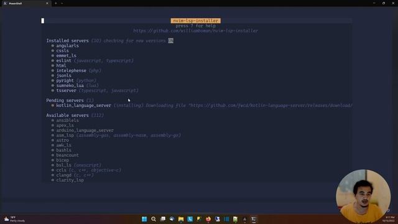Image resolution: width=398 pixels, height=224 pixels.
Task: Click the spinner after 'checking for new versions'
Action: pyautogui.click(x=171, y=40)
